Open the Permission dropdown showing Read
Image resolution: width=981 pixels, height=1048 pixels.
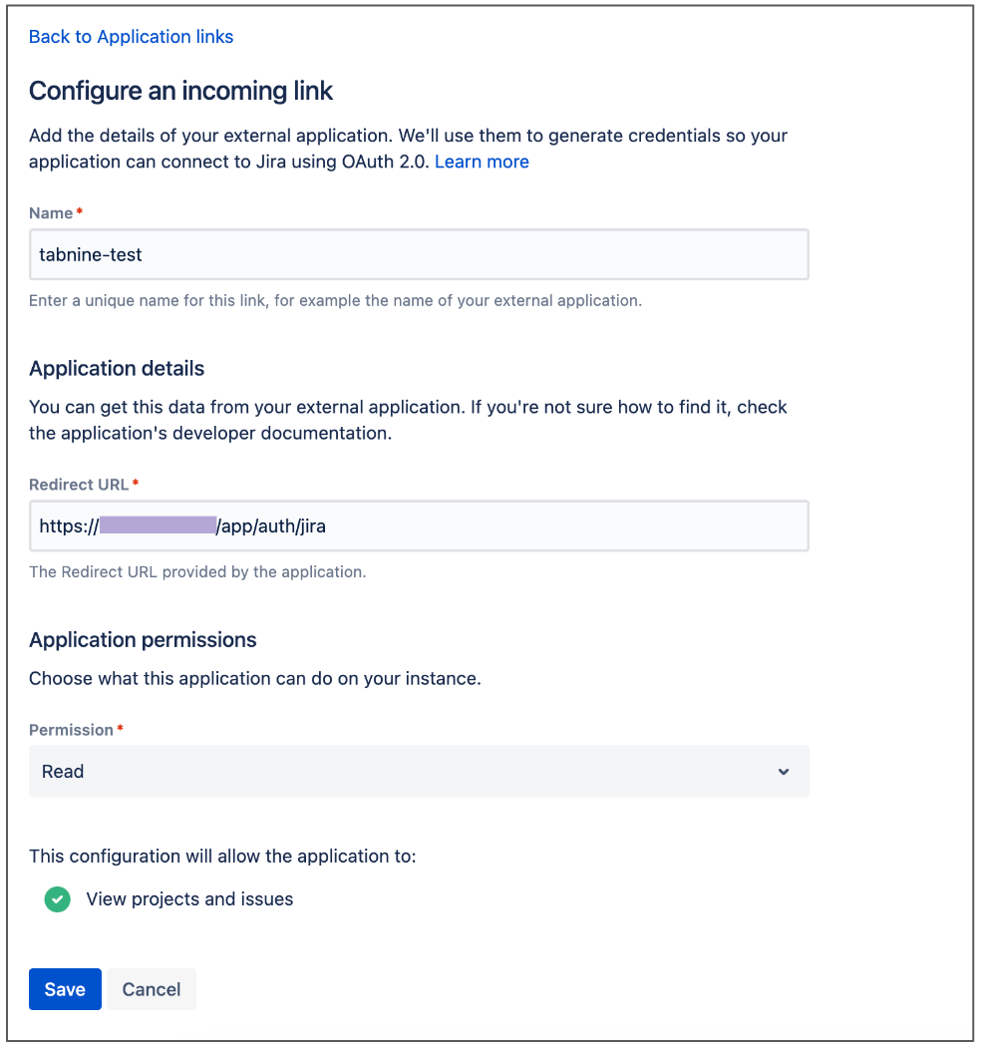[x=419, y=772]
